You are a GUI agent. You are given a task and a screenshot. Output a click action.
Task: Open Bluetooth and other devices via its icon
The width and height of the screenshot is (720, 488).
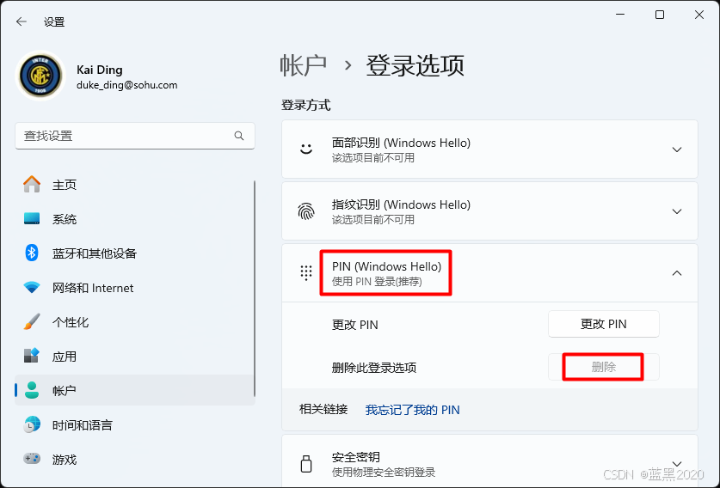point(32,253)
